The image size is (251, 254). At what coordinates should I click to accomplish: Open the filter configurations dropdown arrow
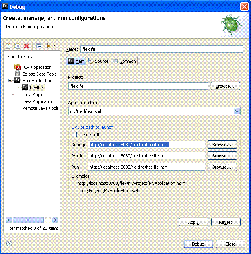[54, 46]
